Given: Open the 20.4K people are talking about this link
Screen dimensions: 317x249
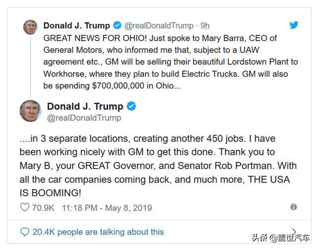Looking at the screenshot, I should pyautogui.click(x=98, y=232).
